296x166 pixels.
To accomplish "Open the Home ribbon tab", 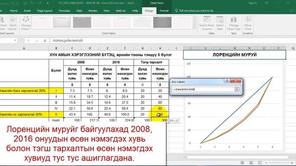I will tap(13, 11).
